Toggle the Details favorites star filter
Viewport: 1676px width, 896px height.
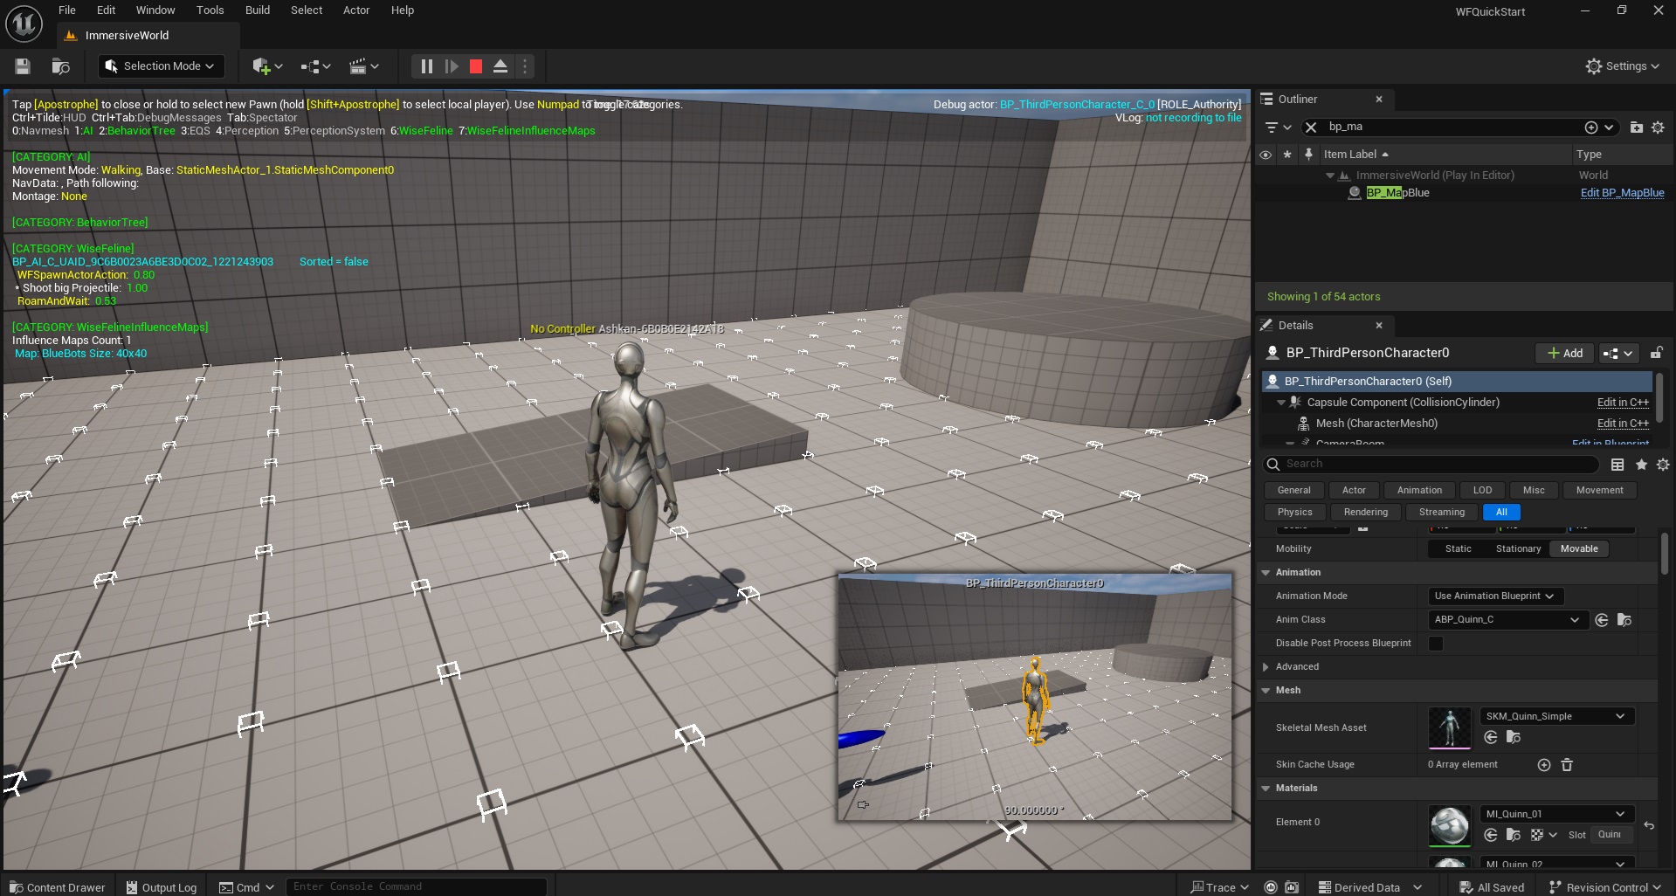click(x=1641, y=465)
